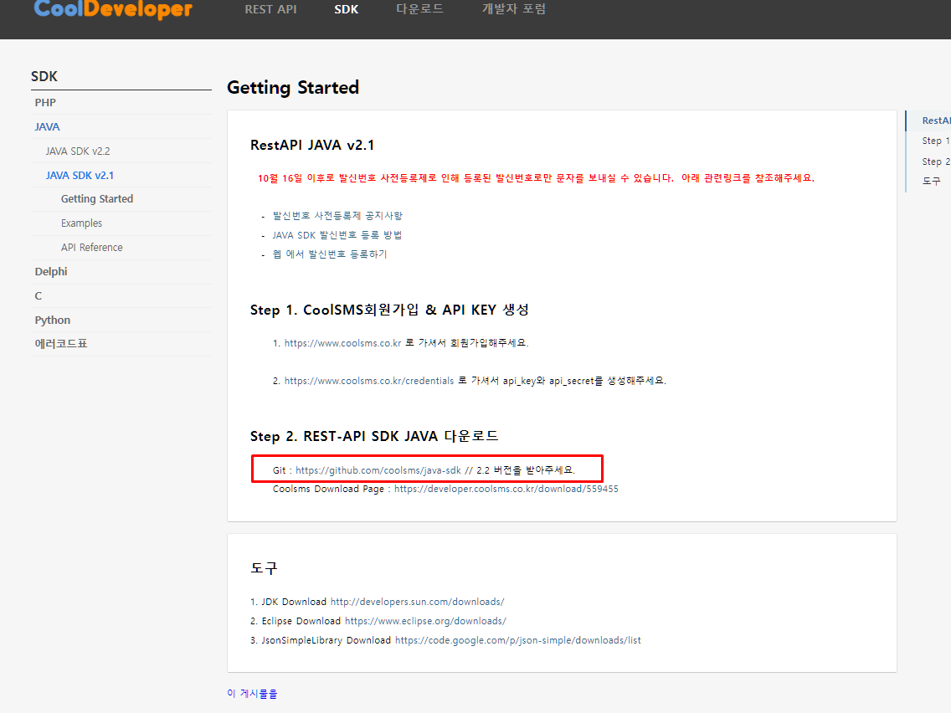
Task: Select PHP in the SDK sidebar
Action: click(x=45, y=102)
